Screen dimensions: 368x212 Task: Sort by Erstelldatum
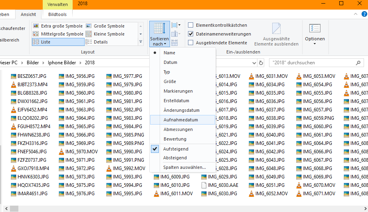[x=182, y=101]
